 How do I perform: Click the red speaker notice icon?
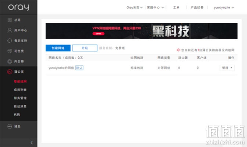point(178,50)
